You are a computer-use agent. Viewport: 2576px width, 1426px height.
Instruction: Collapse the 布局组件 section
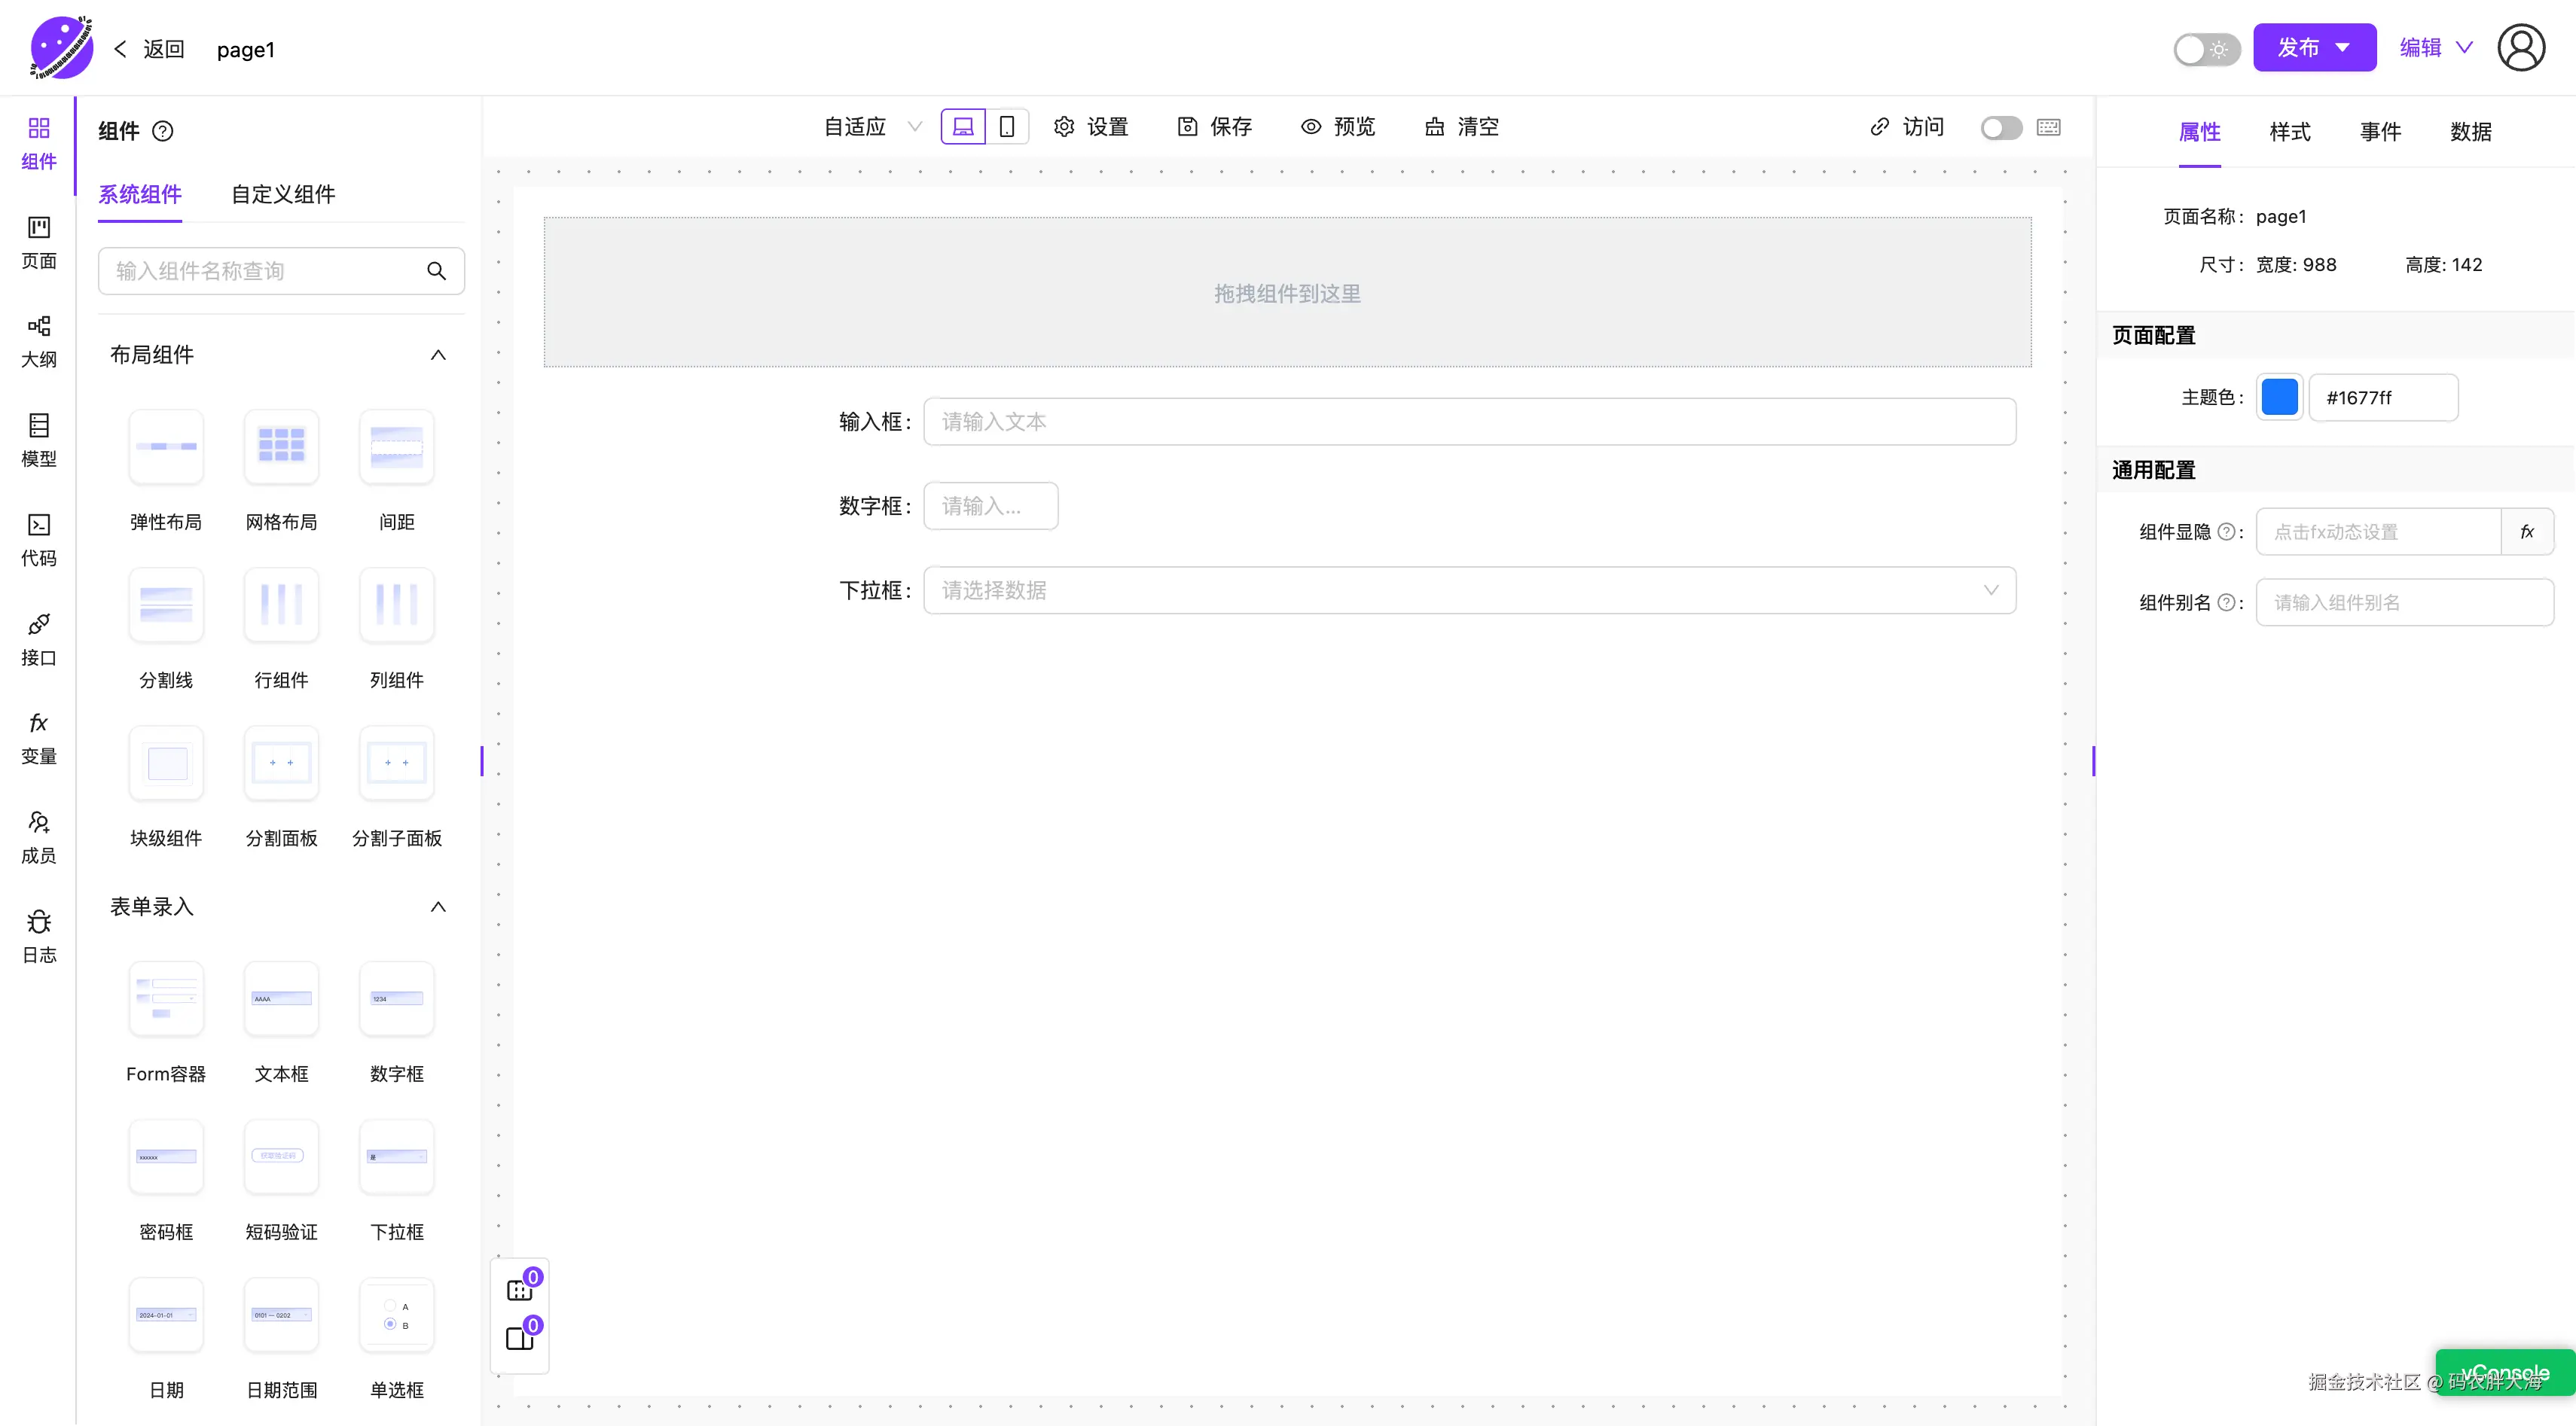pyautogui.click(x=438, y=355)
